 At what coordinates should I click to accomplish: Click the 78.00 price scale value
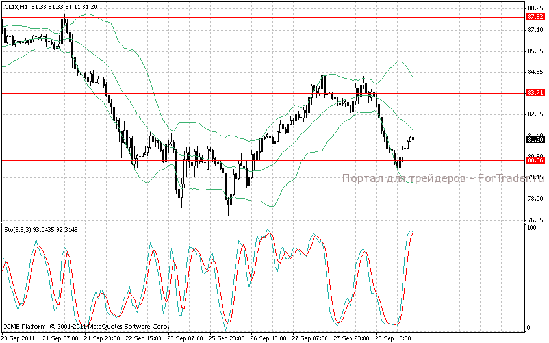coord(535,198)
